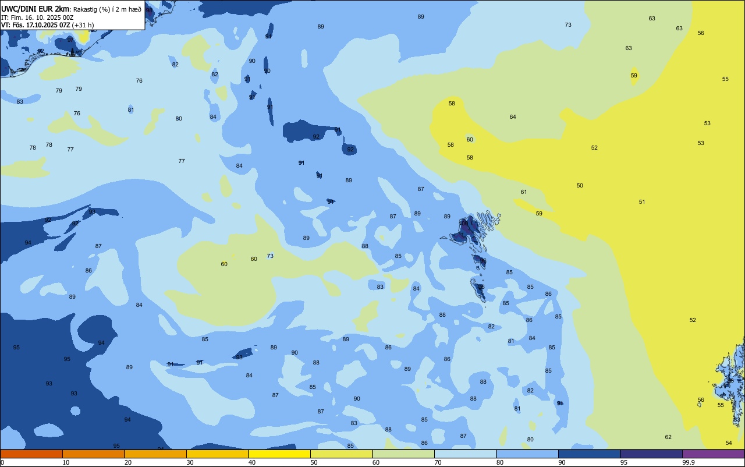Click the humidity value '50' on the map
This screenshot has width=745, height=467.
click(580, 186)
